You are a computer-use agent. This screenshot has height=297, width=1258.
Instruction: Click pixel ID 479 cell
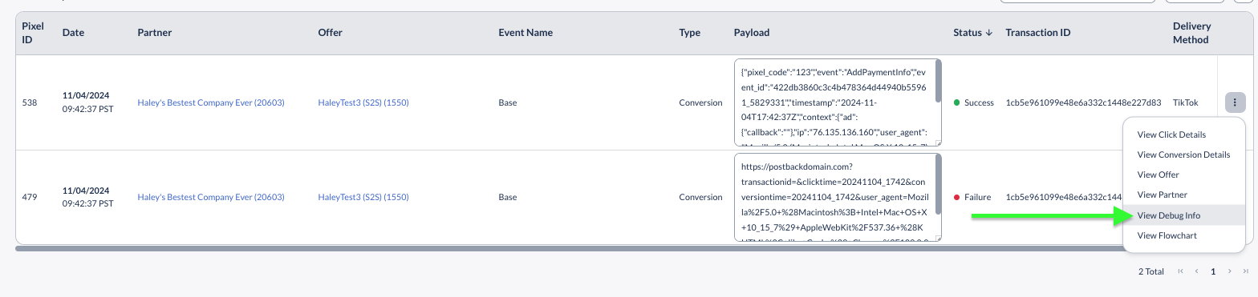(29, 197)
